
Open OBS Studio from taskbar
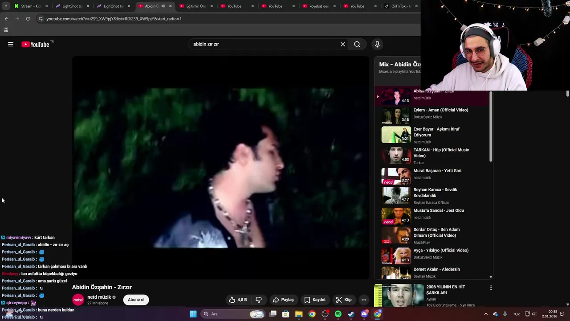click(325, 314)
